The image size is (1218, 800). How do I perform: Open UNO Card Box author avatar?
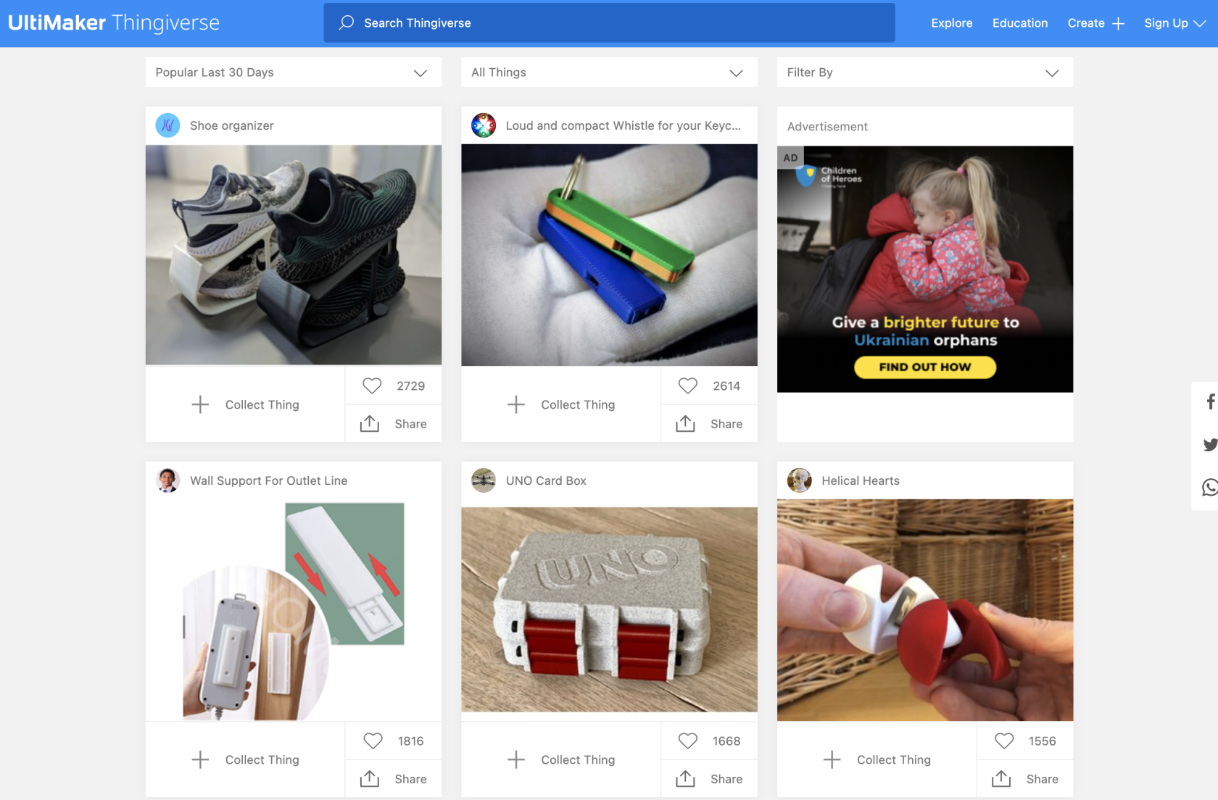(x=484, y=480)
